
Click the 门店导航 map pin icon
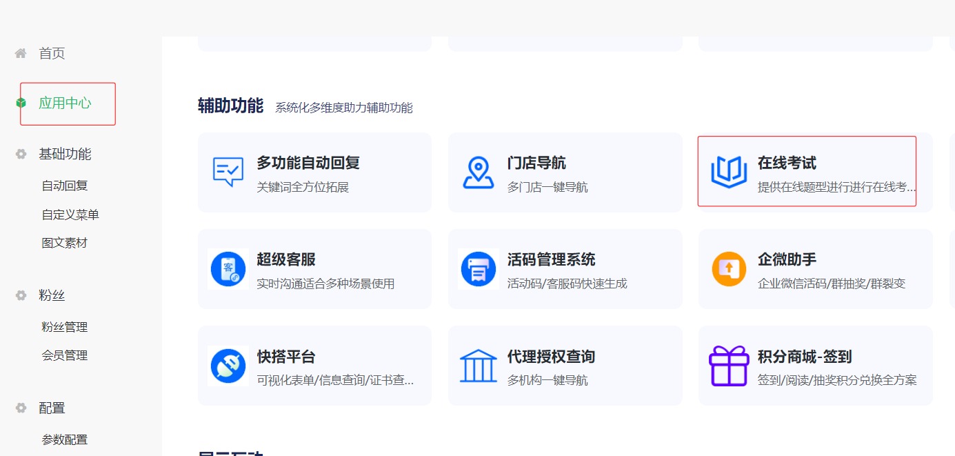479,172
